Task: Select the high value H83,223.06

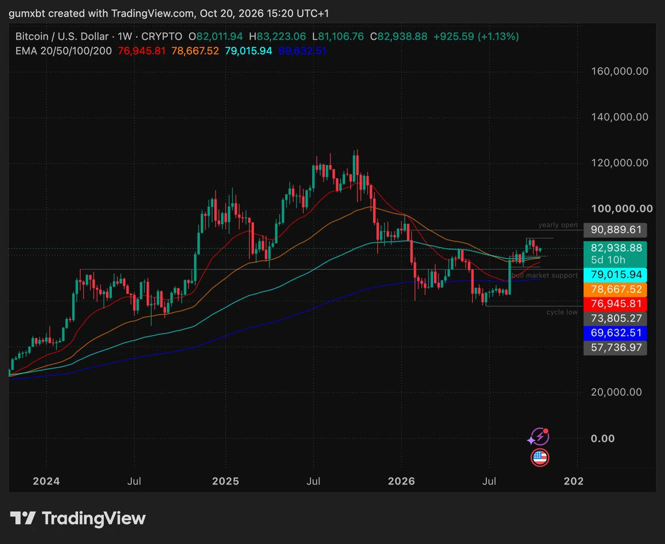Action: (277, 37)
